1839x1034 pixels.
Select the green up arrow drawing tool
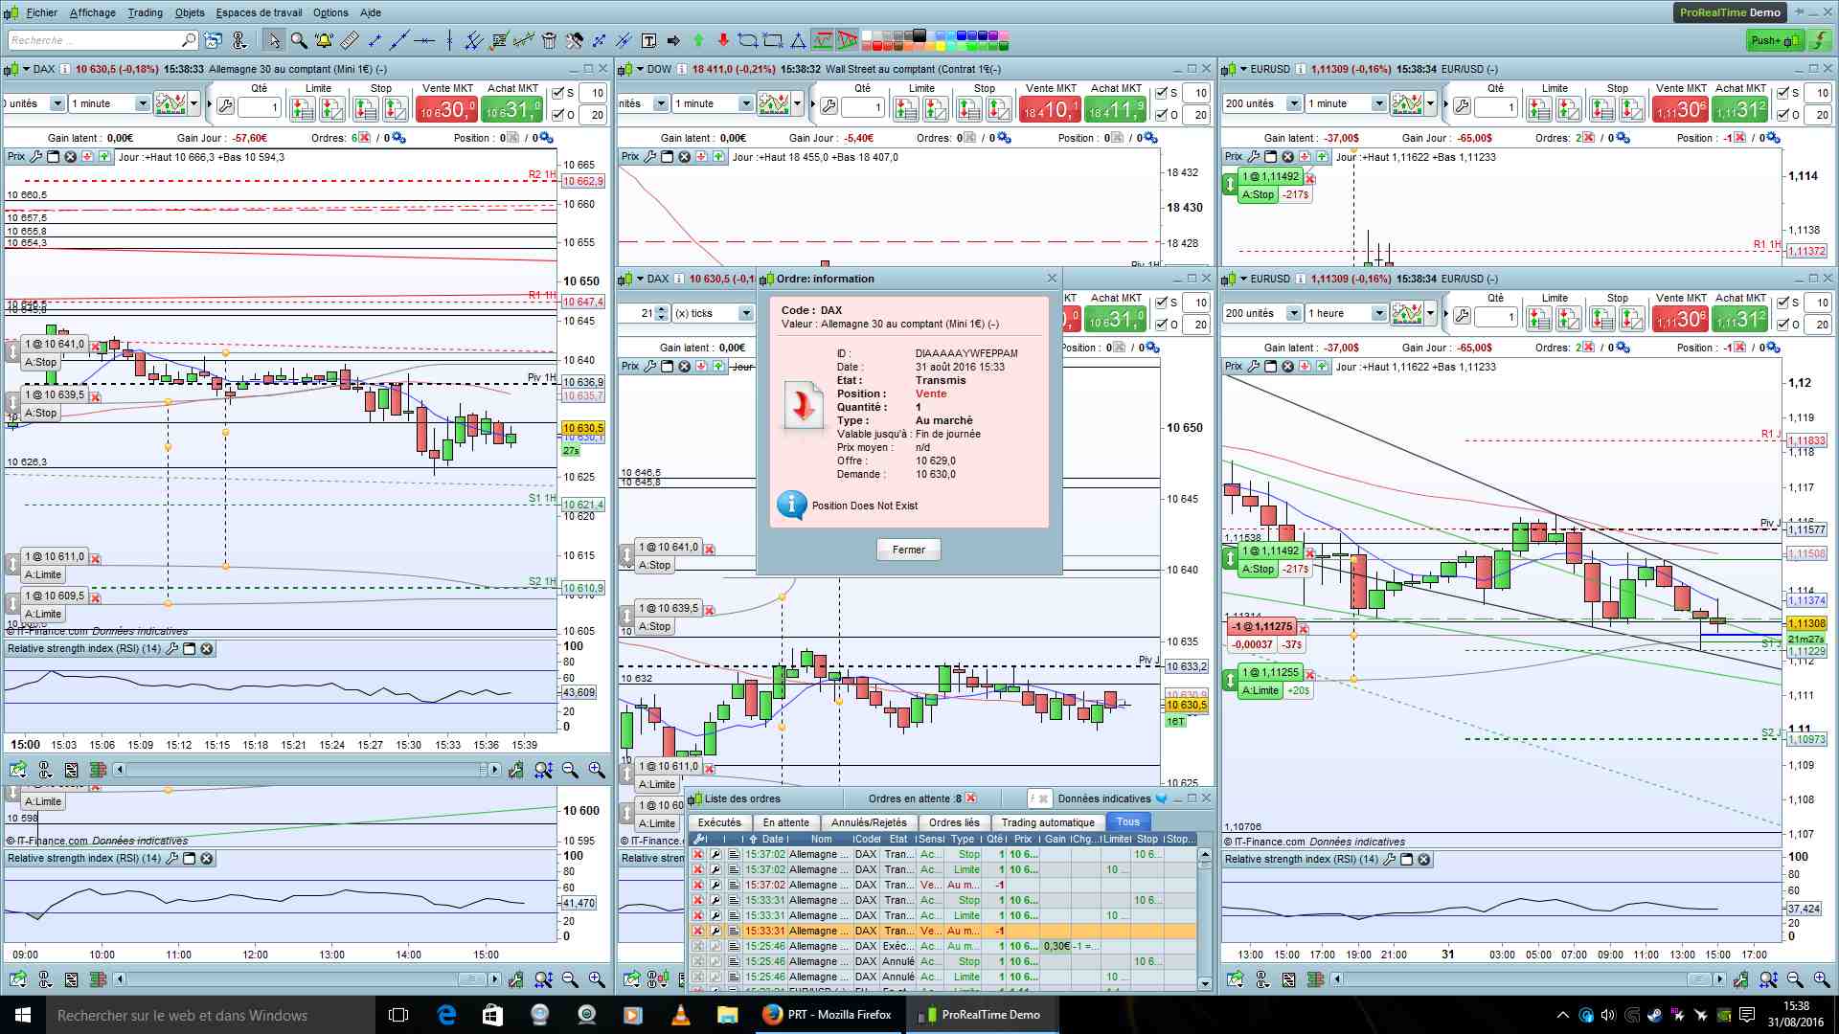point(698,40)
